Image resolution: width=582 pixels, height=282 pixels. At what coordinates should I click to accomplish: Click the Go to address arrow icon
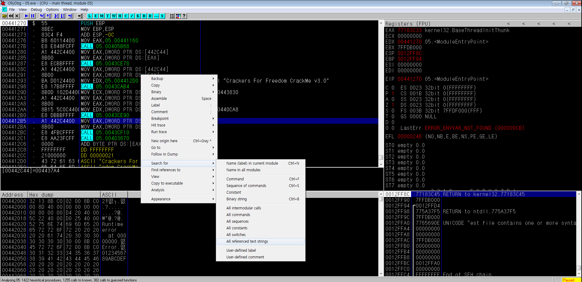[x=80, y=16]
